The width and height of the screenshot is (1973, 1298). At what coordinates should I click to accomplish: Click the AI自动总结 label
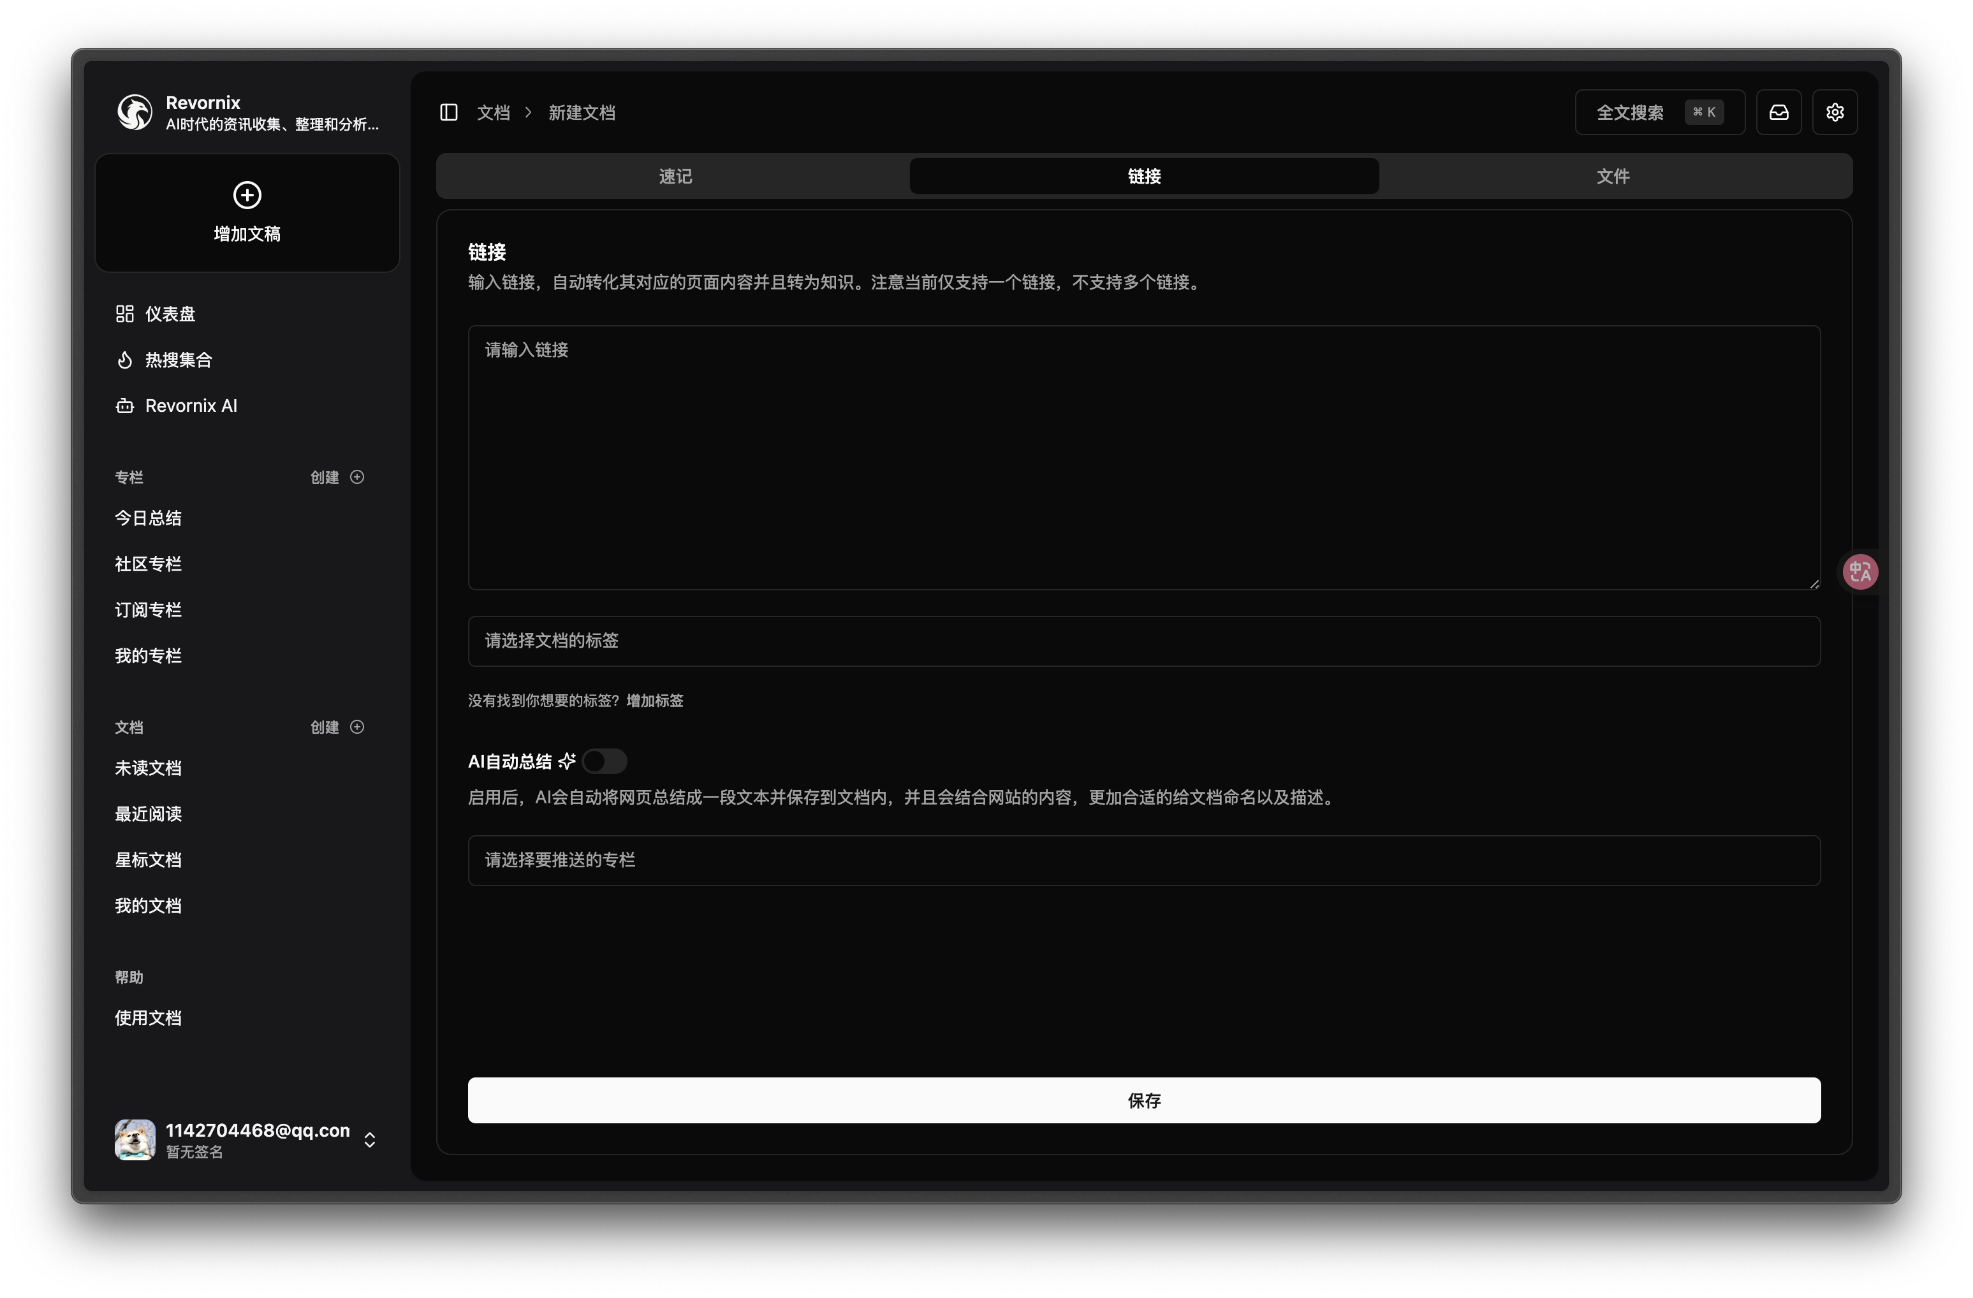coord(510,761)
